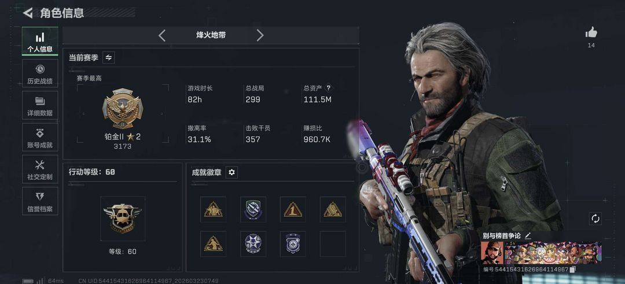Click the refresh character icon beside the model
Screen dimensions: 625x284
pyautogui.click(x=595, y=218)
